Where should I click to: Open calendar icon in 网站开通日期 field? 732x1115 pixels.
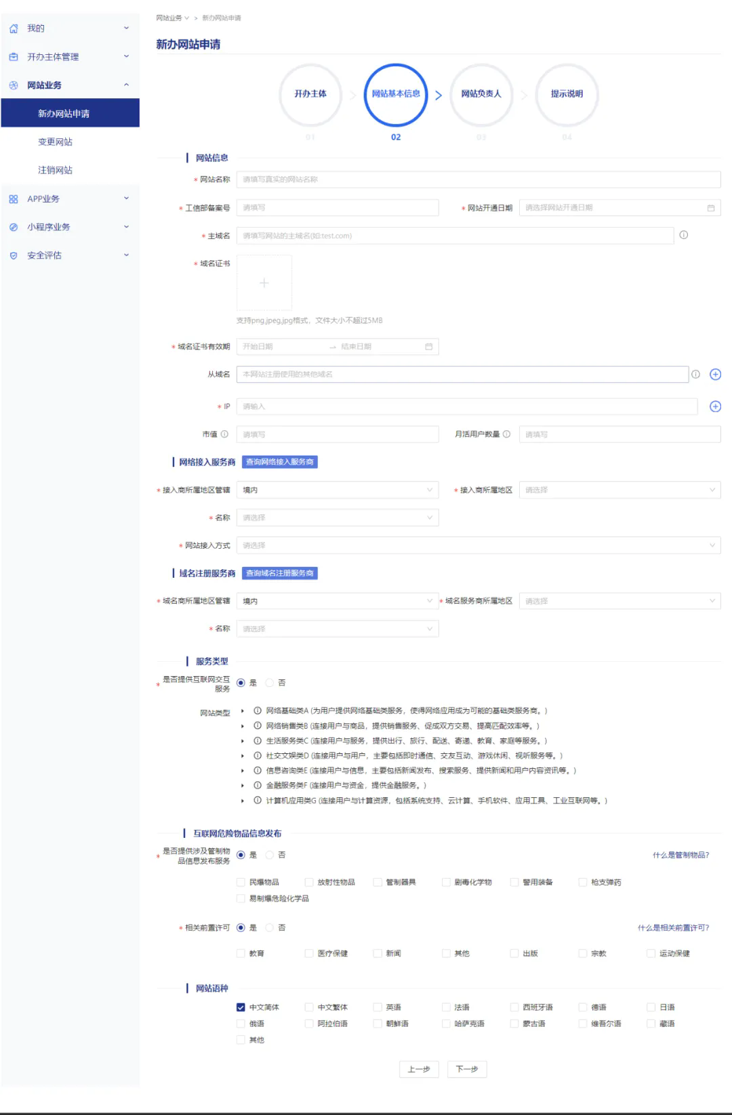tap(710, 208)
